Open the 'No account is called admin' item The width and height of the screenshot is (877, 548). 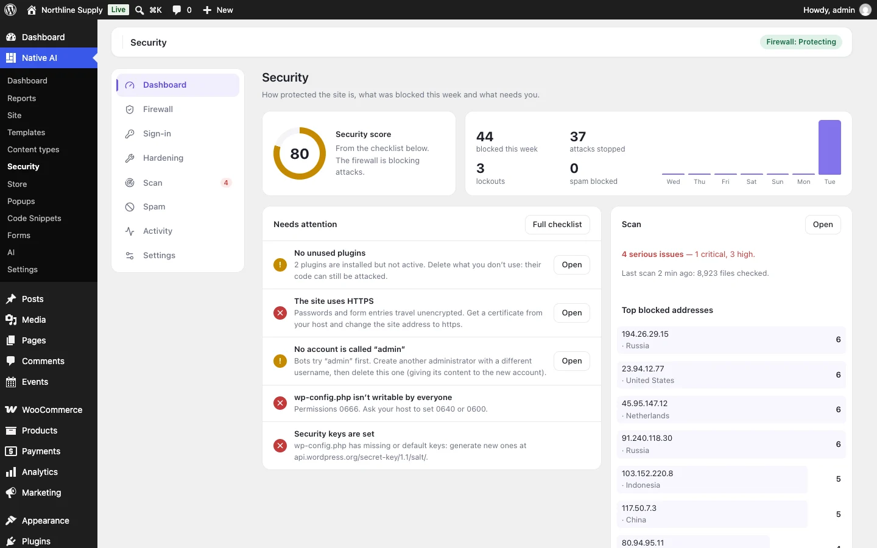(x=572, y=361)
